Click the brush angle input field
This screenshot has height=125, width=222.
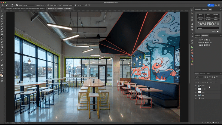pyautogui.click(x=81, y=5)
